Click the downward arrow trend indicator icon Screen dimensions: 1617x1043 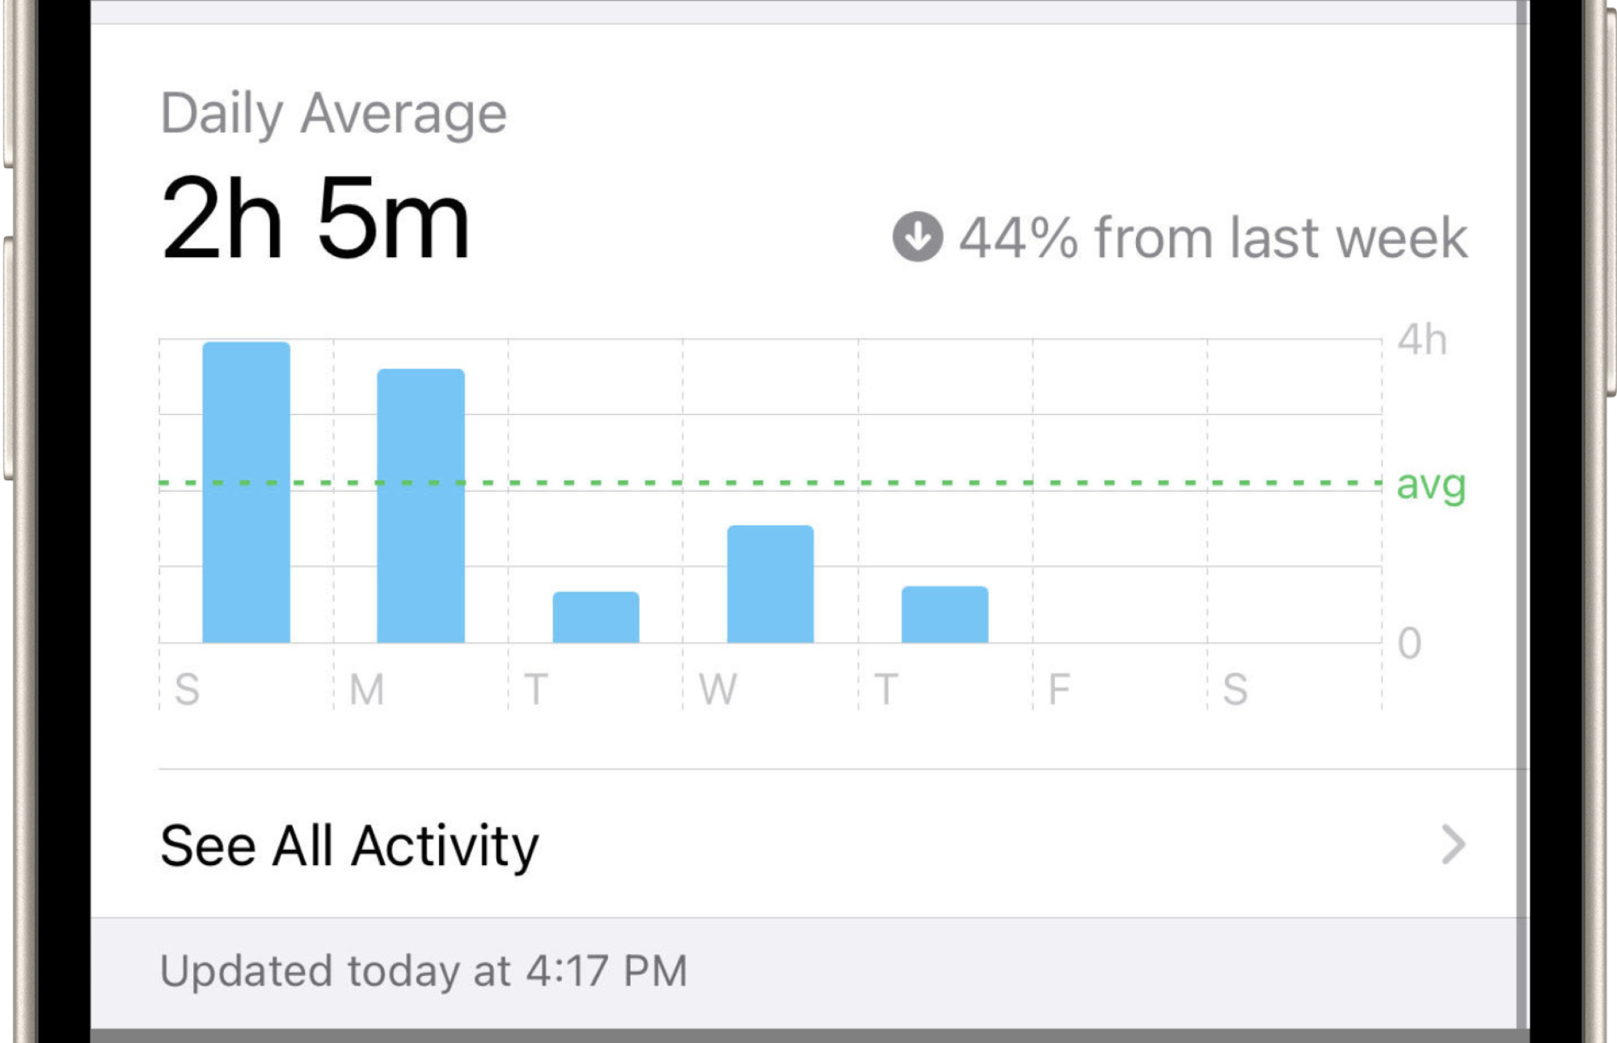(916, 237)
